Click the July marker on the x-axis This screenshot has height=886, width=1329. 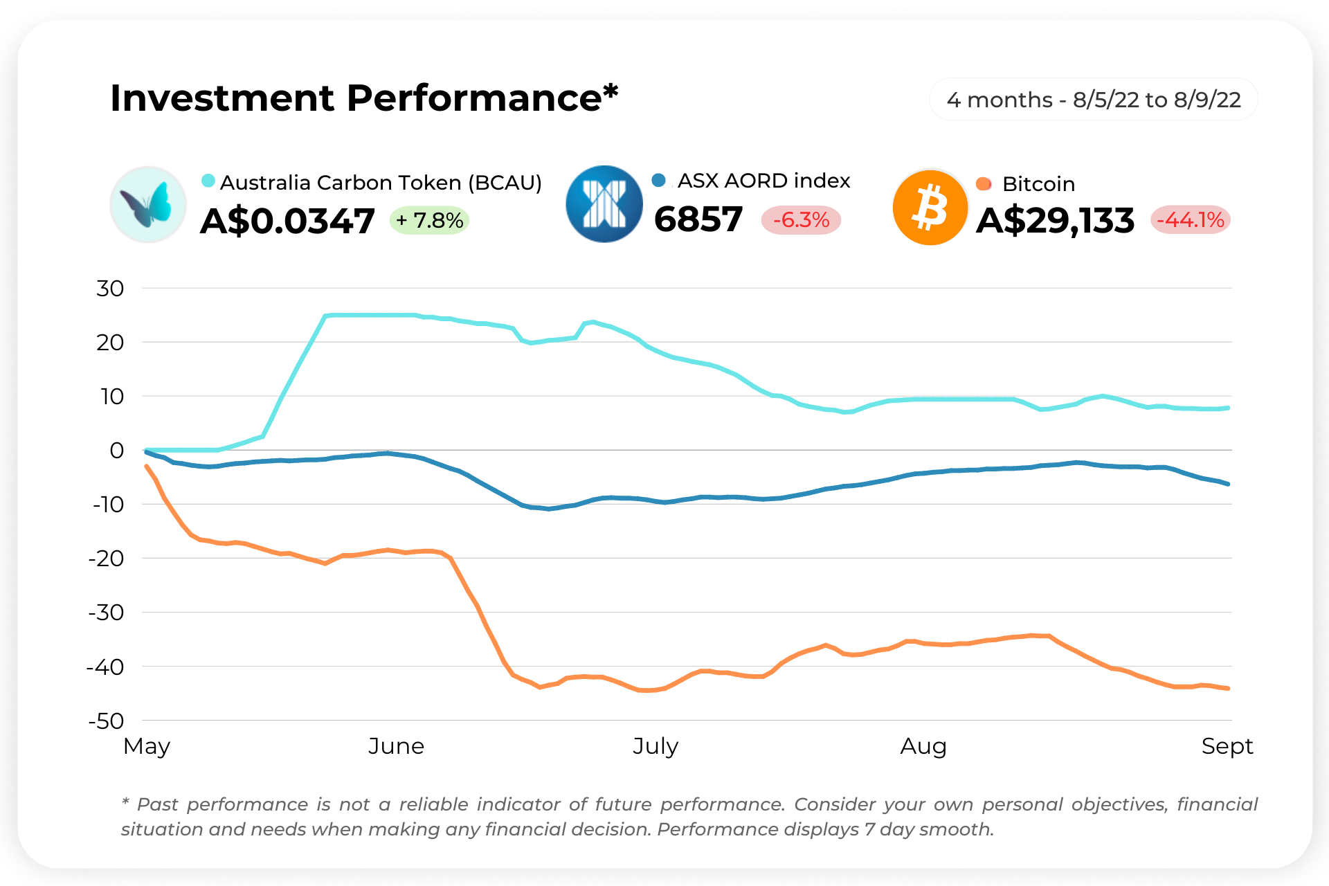[656, 746]
